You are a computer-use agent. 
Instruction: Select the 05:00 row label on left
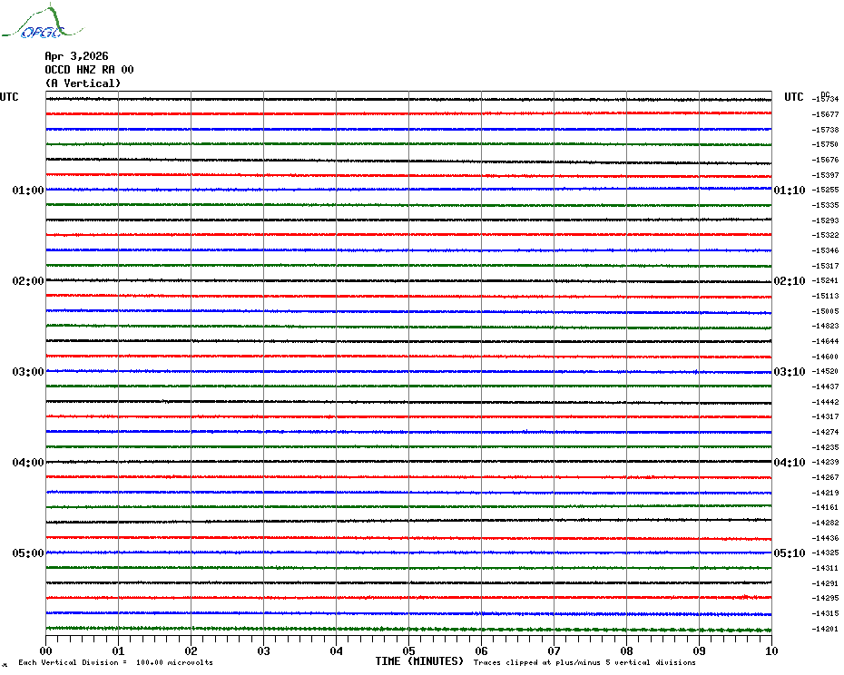point(28,553)
